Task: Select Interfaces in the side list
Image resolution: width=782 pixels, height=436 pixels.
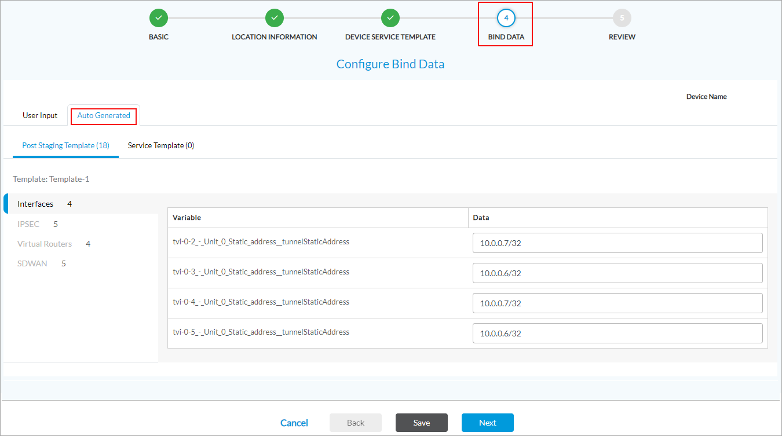Action: coord(81,204)
